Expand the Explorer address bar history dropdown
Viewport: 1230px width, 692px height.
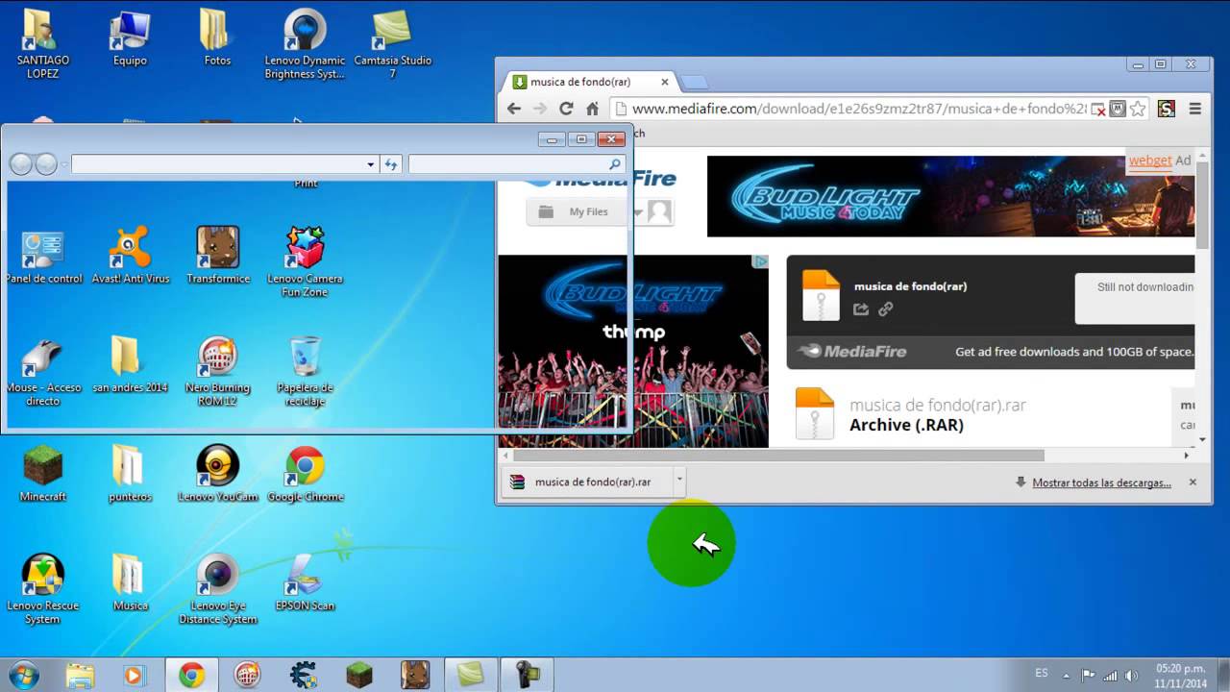coord(371,164)
